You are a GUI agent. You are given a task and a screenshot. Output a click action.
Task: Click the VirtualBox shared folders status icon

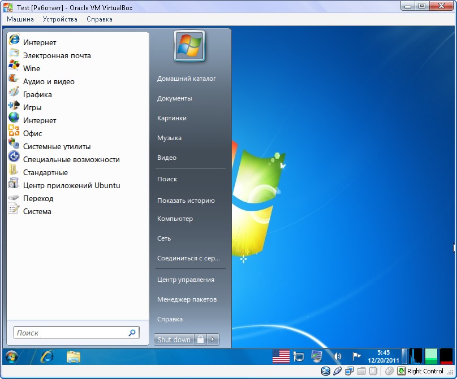point(361,371)
